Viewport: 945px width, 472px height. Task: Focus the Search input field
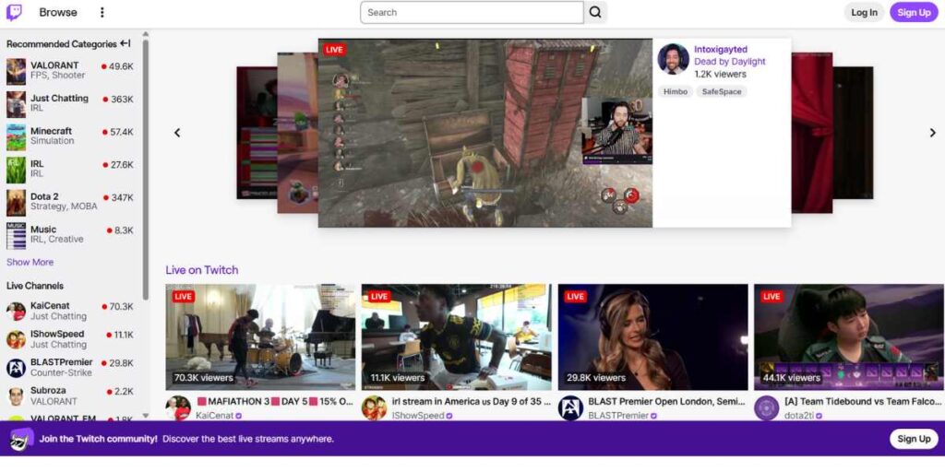coord(472,12)
